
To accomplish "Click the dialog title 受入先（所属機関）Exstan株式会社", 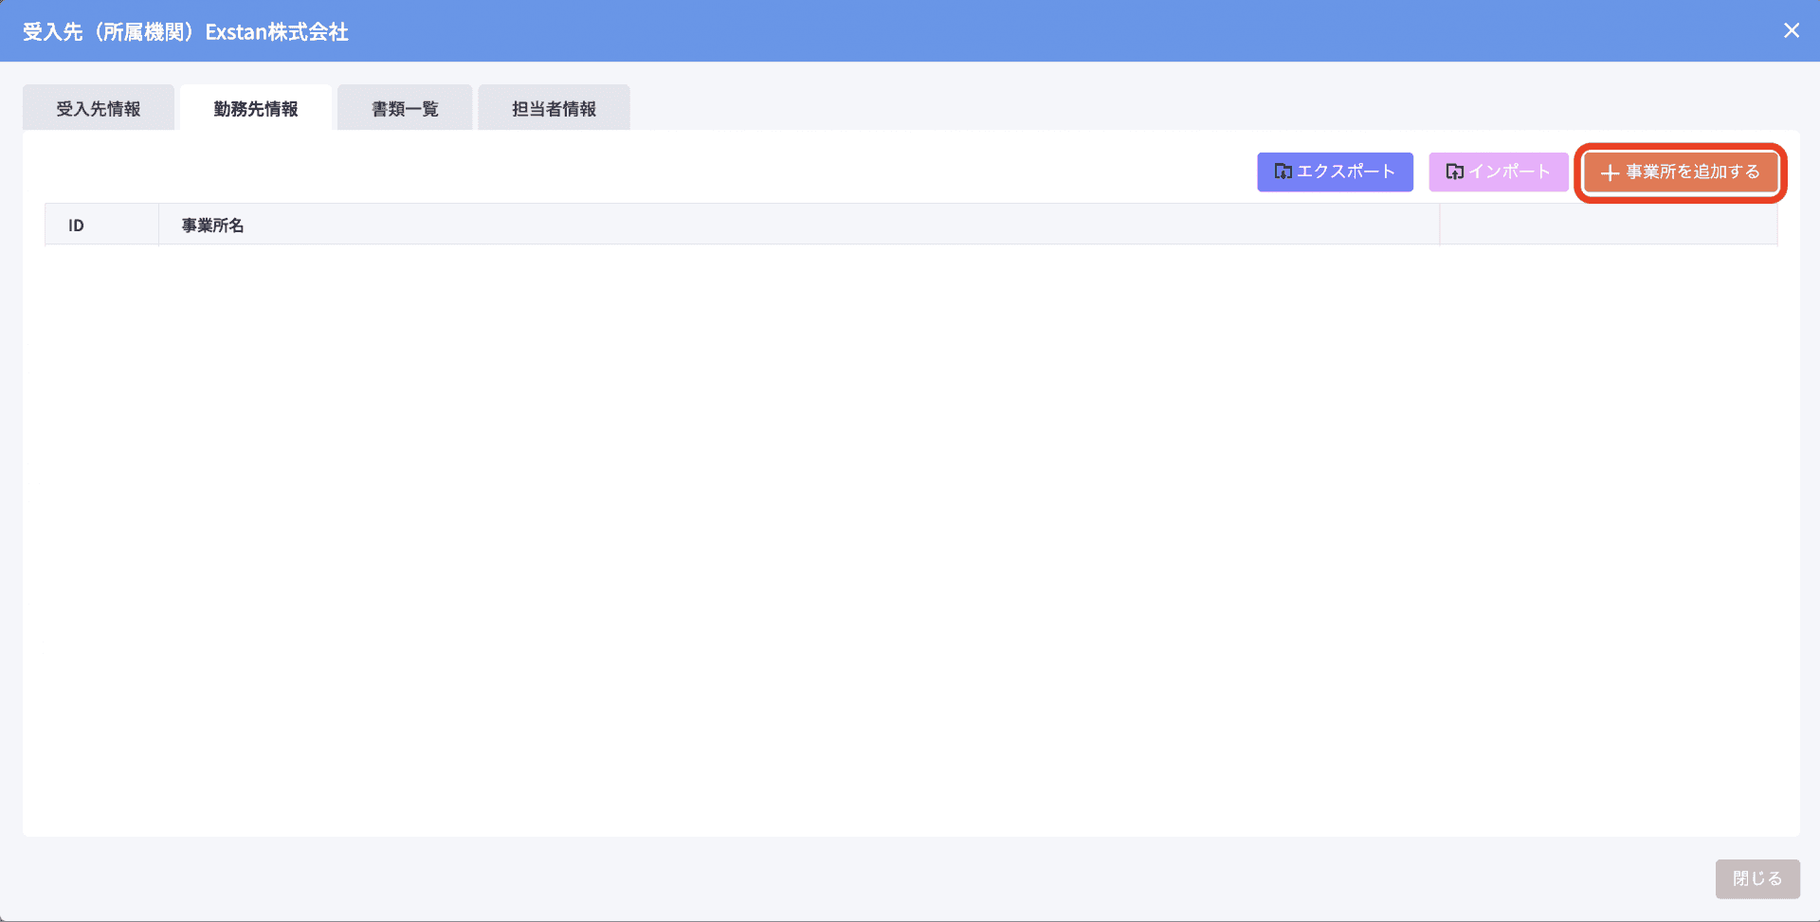I will coord(186,31).
